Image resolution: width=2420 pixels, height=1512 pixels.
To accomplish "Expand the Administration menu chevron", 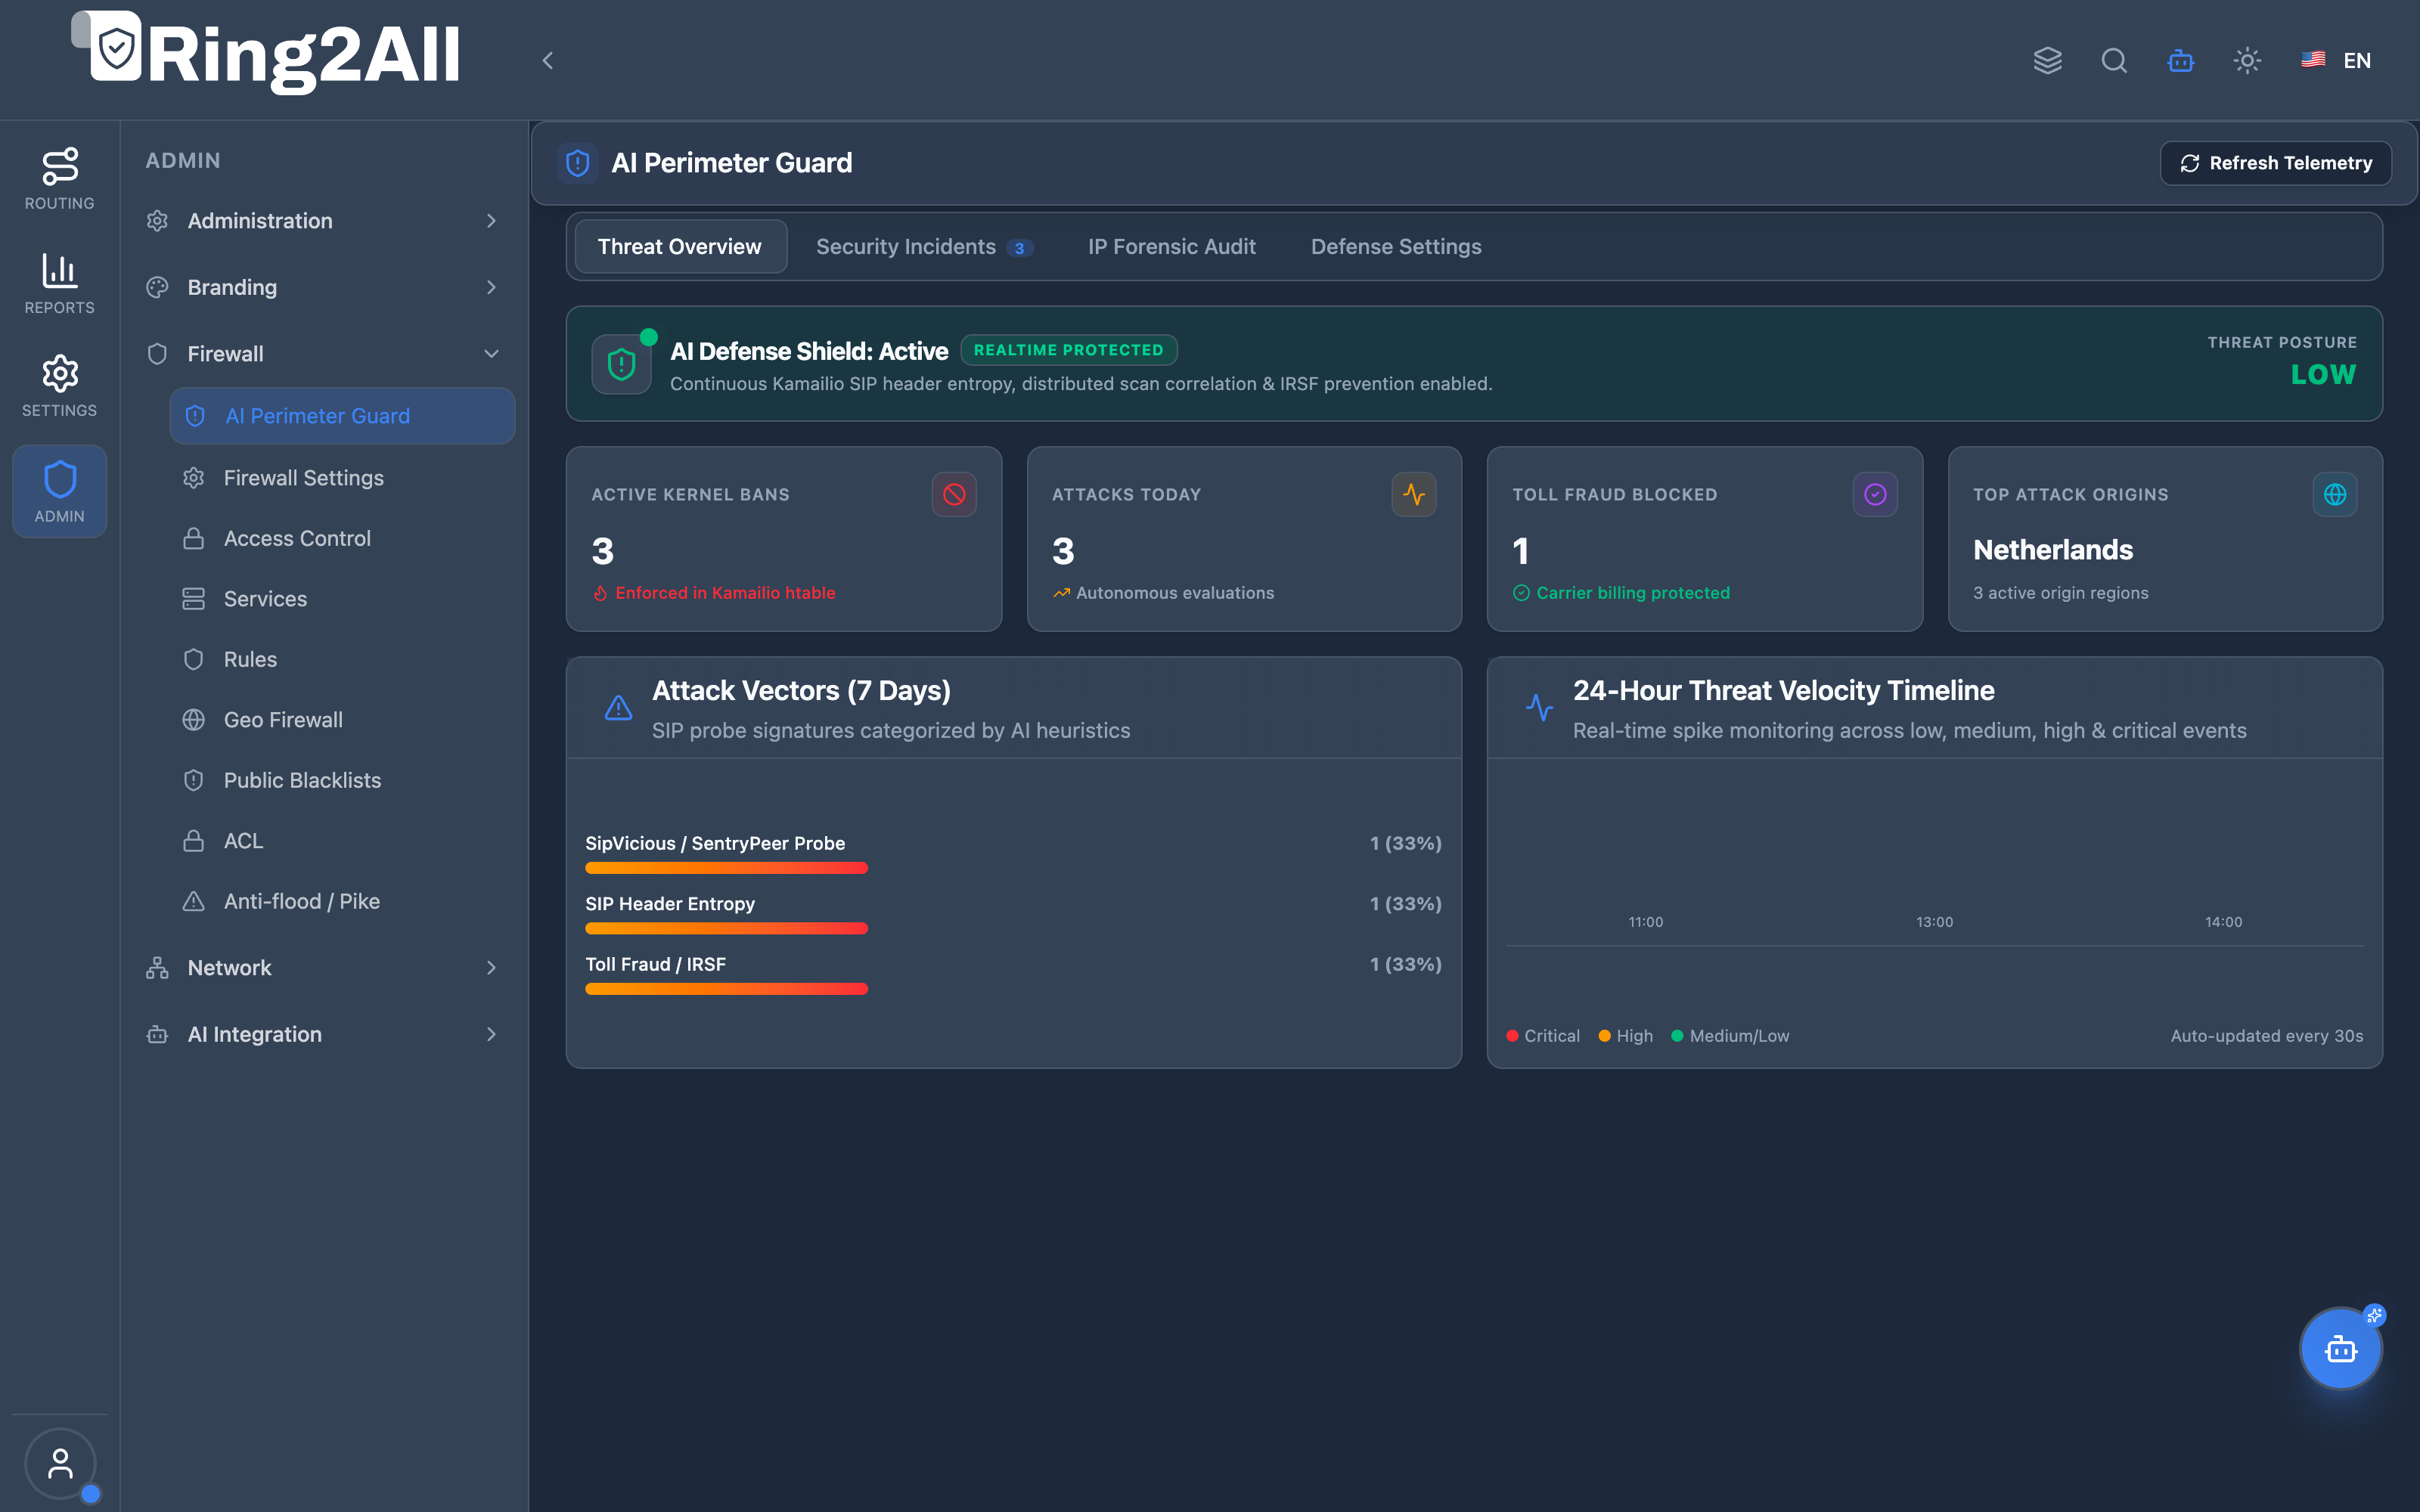I will (x=491, y=221).
